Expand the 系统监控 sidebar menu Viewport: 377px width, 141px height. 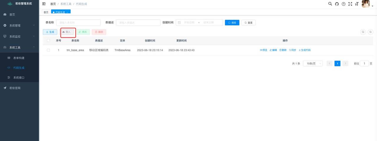tap(19, 37)
